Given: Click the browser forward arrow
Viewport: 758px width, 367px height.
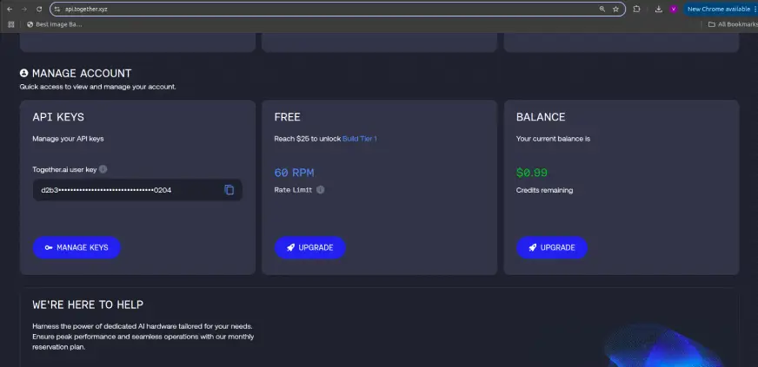Looking at the screenshot, I should (x=24, y=10).
